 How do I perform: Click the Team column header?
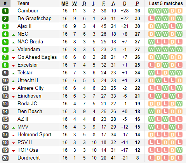click(23, 3)
